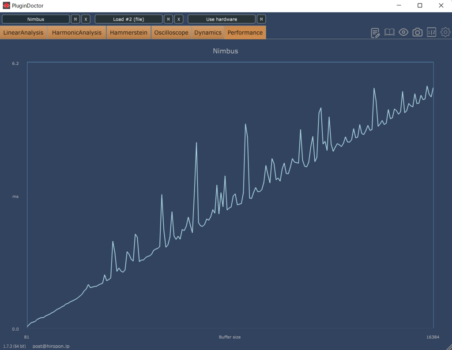Select the Performance tab

click(x=245, y=33)
